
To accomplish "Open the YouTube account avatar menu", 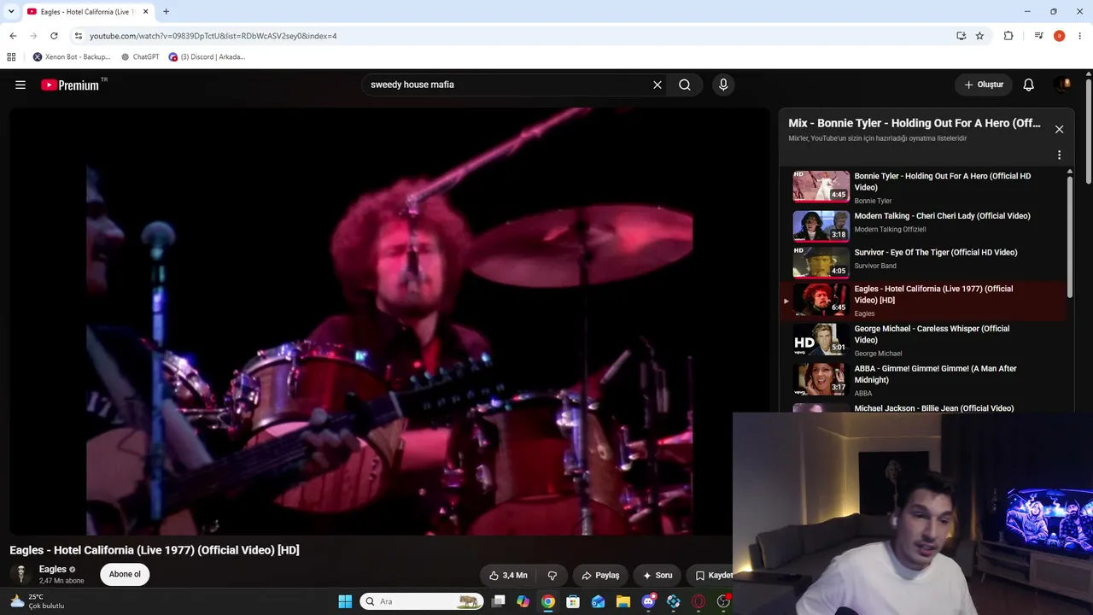I will click(1063, 84).
